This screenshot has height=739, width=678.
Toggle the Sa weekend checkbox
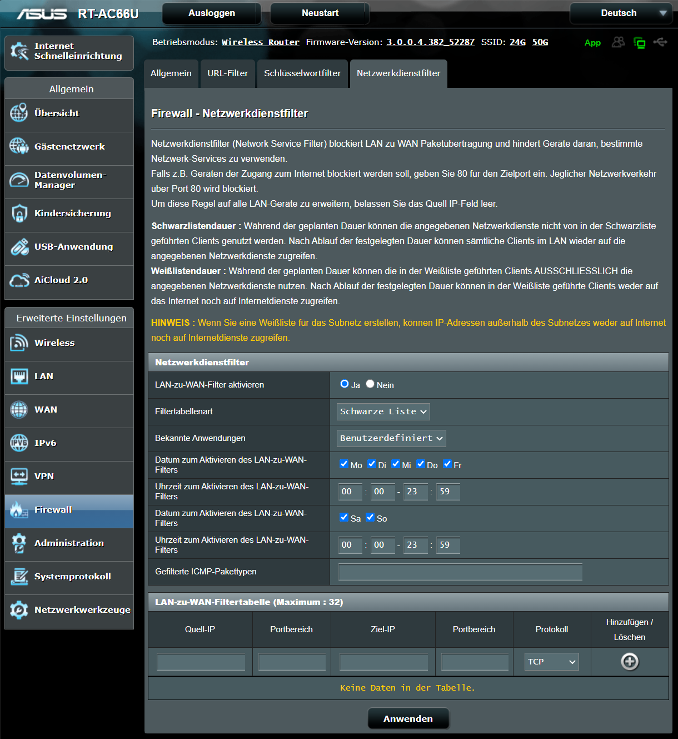(x=344, y=517)
